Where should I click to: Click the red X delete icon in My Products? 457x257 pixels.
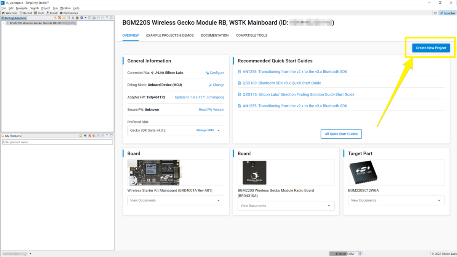[89, 136]
